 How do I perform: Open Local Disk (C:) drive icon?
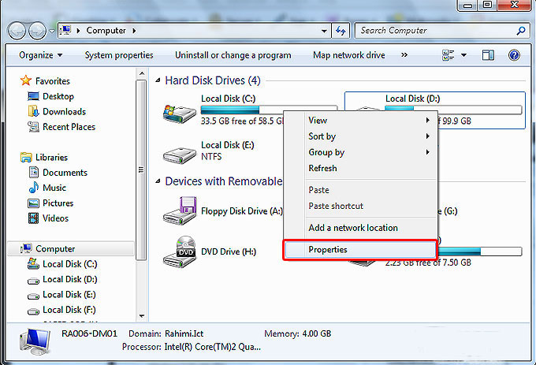click(x=178, y=110)
